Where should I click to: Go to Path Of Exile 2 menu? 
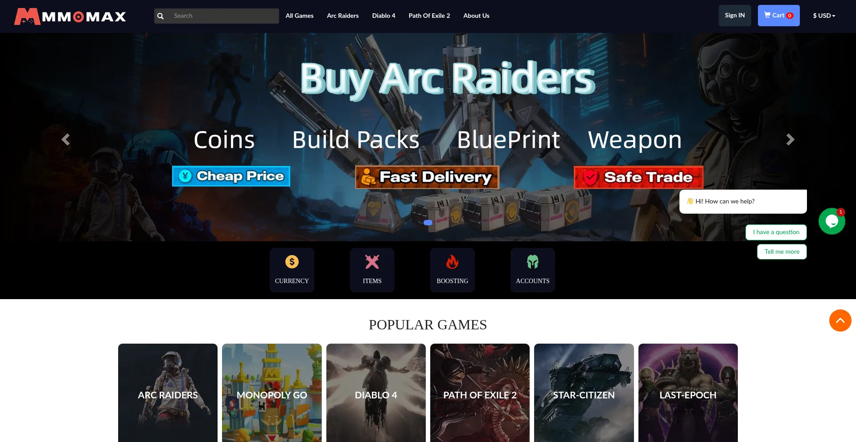click(429, 16)
